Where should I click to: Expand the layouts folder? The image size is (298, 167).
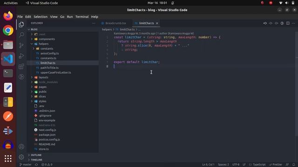[43, 77]
